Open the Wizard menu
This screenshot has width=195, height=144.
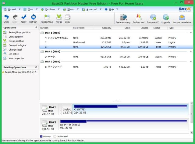[x=71, y=9]
